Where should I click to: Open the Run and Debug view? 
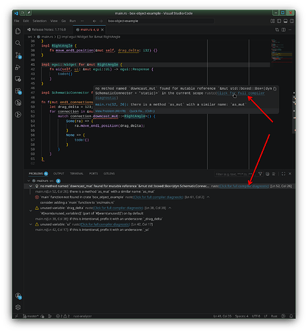pyautogui.click(x=18, y=67)
